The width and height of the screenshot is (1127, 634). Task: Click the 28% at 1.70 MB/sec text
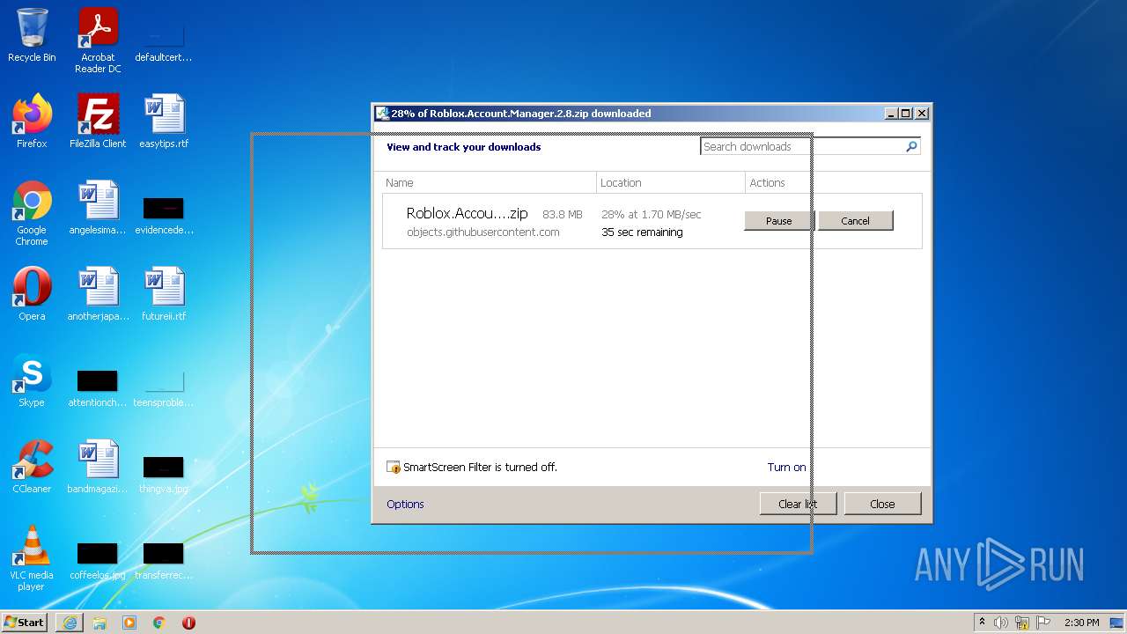pos(652,214)
